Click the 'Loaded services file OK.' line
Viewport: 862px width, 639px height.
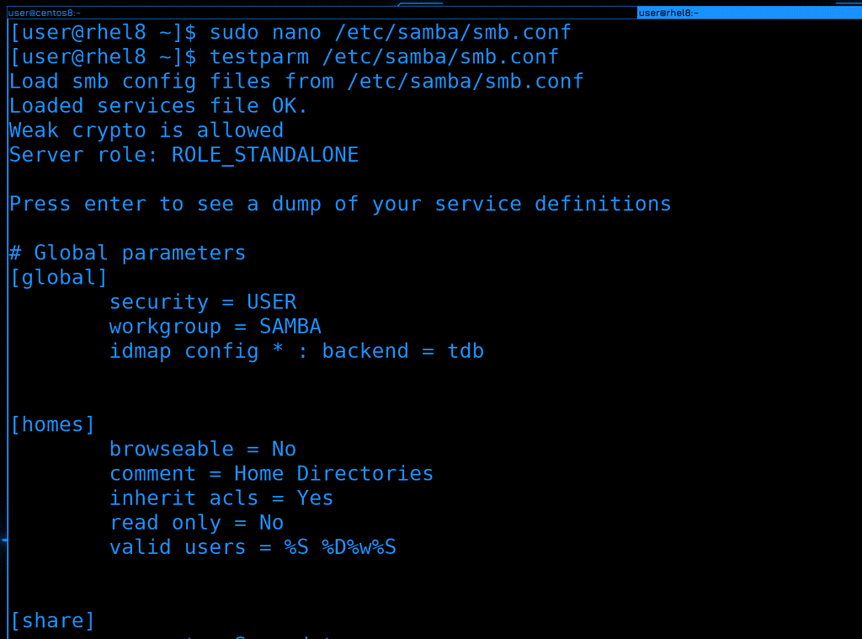pyautogui.click(x=159, y=106)
